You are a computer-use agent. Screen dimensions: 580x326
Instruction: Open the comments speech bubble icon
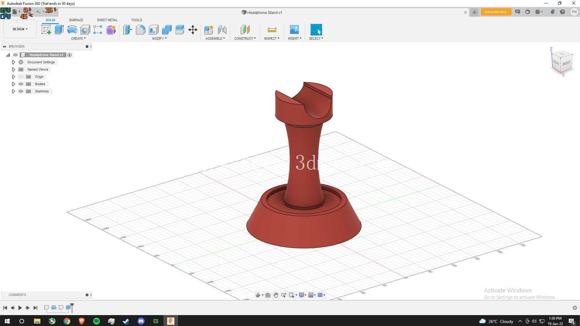click(x=517, y=12)
